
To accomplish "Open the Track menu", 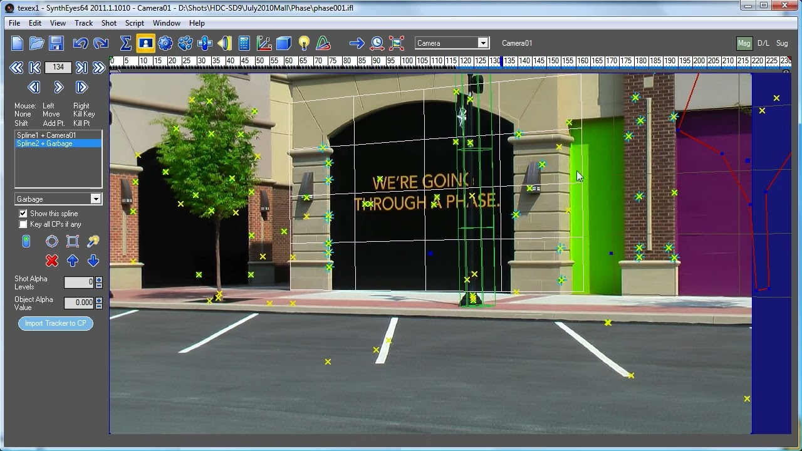I will pos(83,23).
